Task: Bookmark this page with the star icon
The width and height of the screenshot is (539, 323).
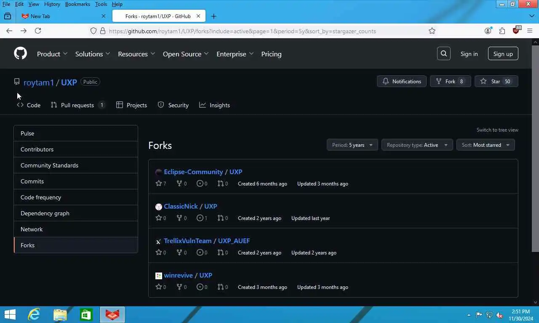Action: 432,31
